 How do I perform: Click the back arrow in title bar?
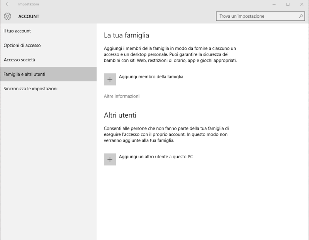tap(7, 4)
